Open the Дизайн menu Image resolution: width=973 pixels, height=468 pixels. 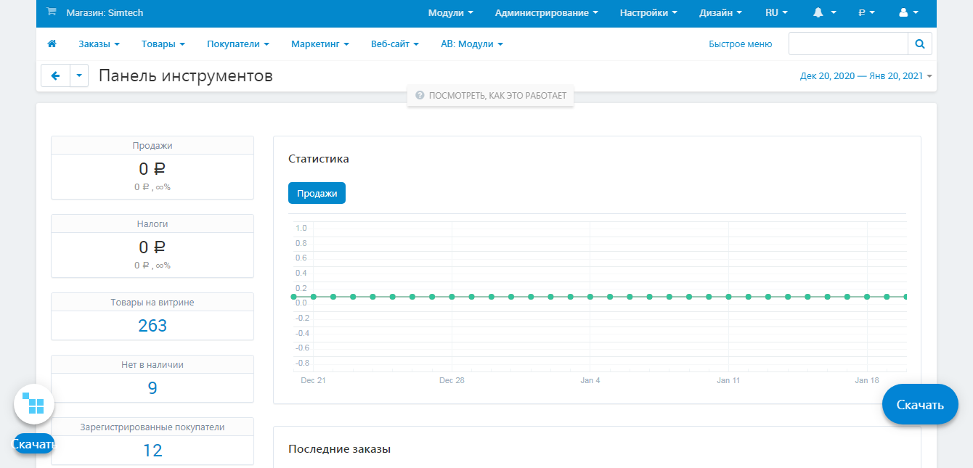720,12
